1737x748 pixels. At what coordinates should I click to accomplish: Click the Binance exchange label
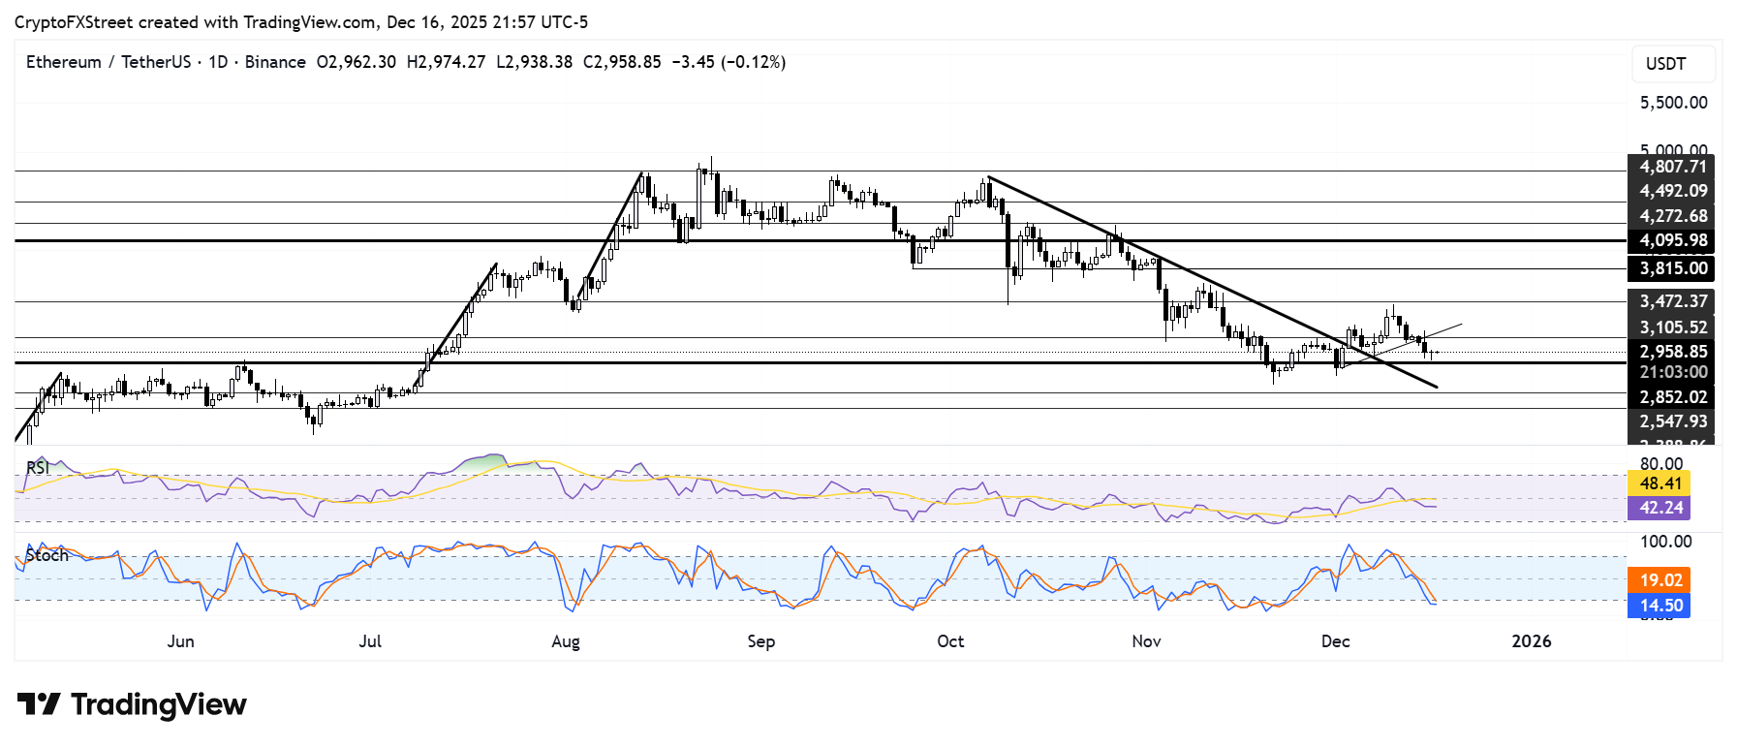point(275,62)
